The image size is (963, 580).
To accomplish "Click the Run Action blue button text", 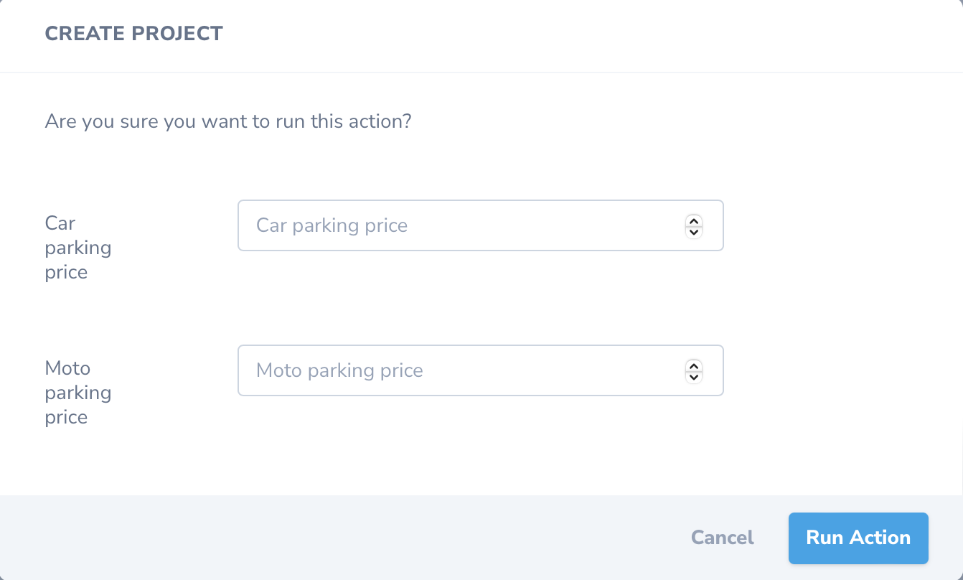I will [x=858, y=538].
